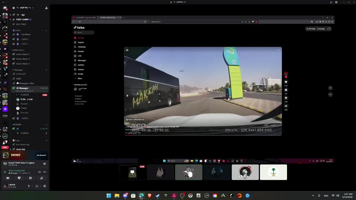
Task: Collapse the SLEEP category
Action: [17, 125]
